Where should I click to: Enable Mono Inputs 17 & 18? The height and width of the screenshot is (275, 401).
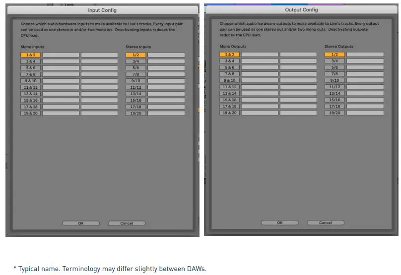(31, 107)
